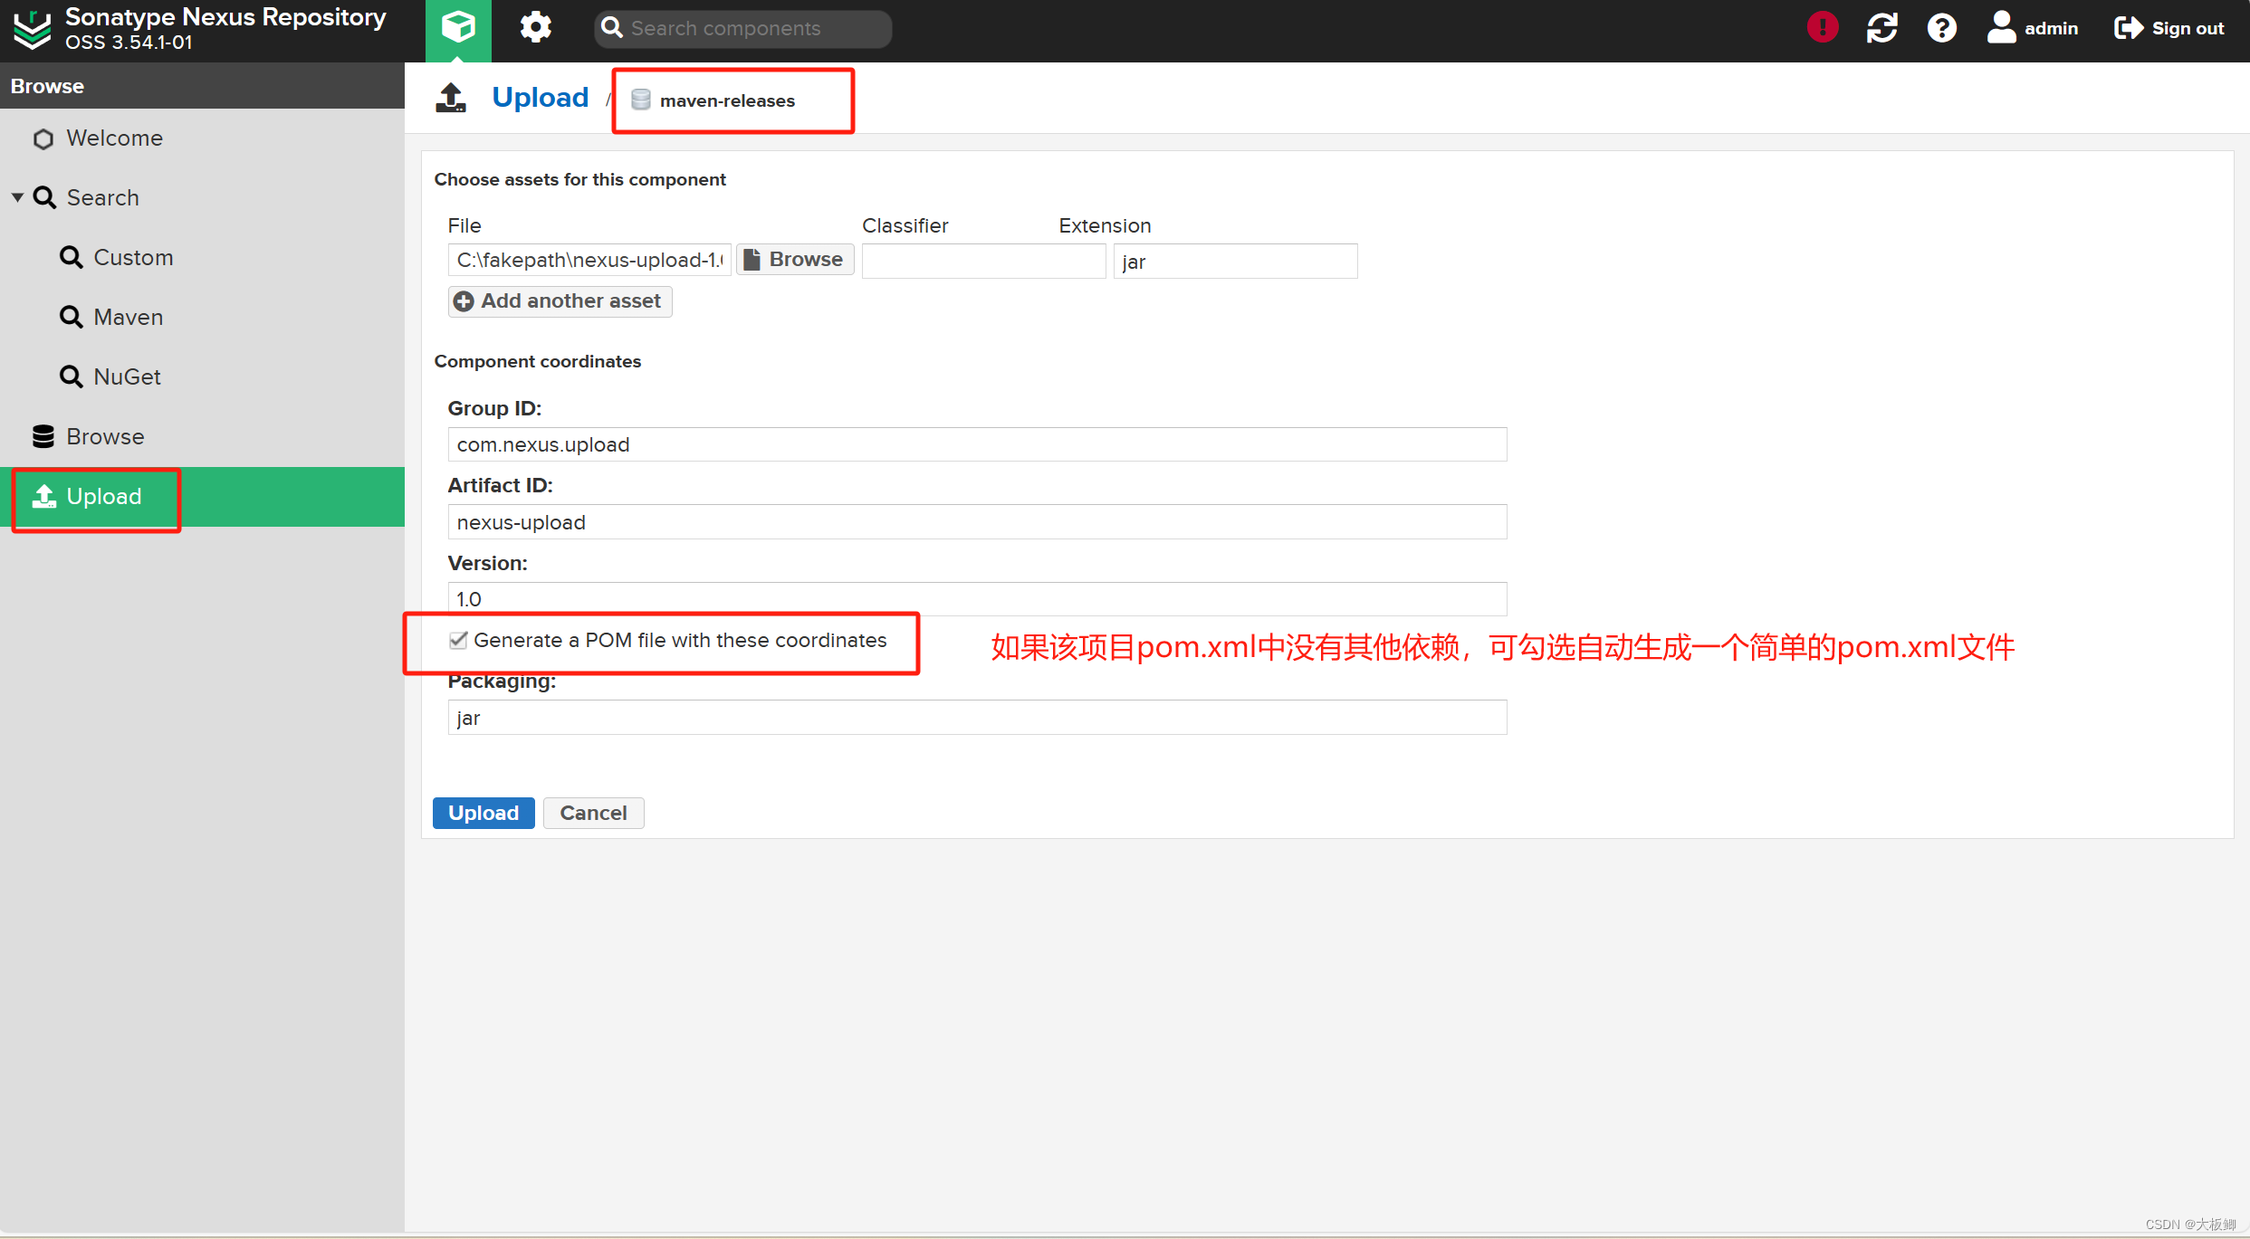
Task: Open NuGet search in sidebar
Action: click(x=202, y=376)
